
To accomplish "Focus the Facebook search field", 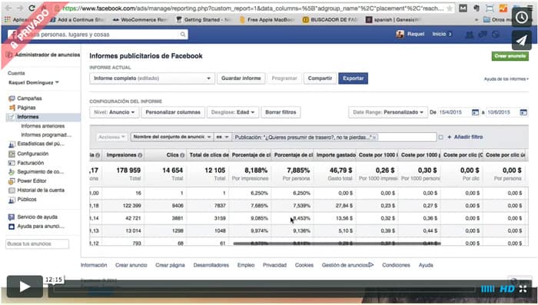I will [x=98, y=35].
